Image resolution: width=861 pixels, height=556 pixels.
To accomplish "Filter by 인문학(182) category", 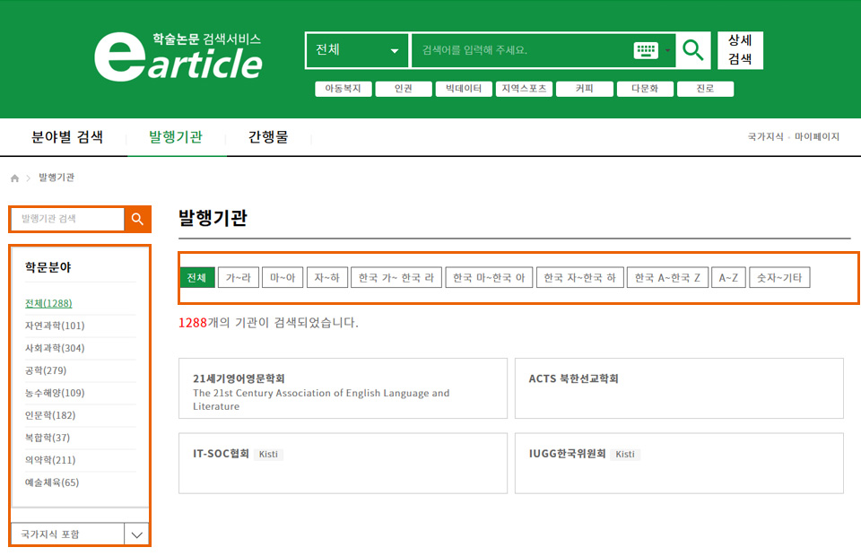I will [50, 415].
